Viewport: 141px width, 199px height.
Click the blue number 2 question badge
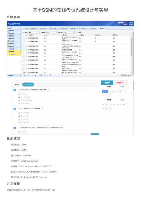[15, 109]
